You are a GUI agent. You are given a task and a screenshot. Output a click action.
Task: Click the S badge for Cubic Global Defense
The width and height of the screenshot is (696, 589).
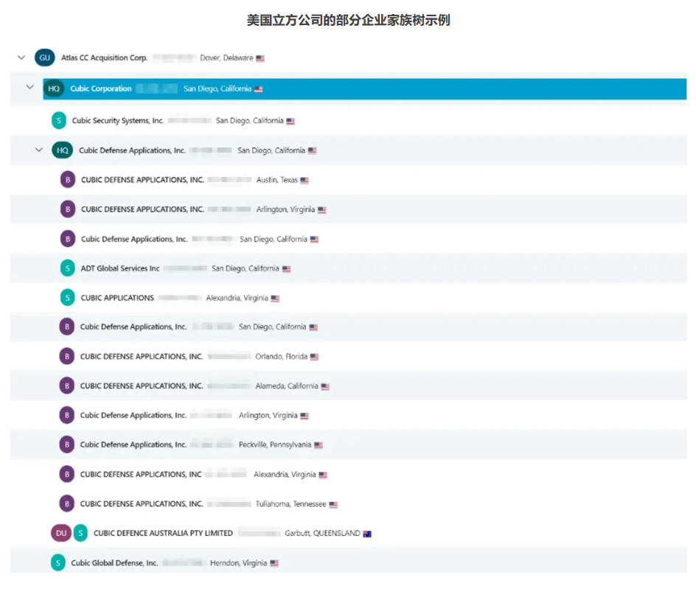point(58,562)
